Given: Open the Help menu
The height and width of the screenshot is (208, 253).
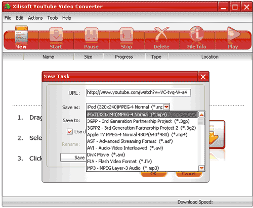Looking at the screenshot, I should [67, 18].
